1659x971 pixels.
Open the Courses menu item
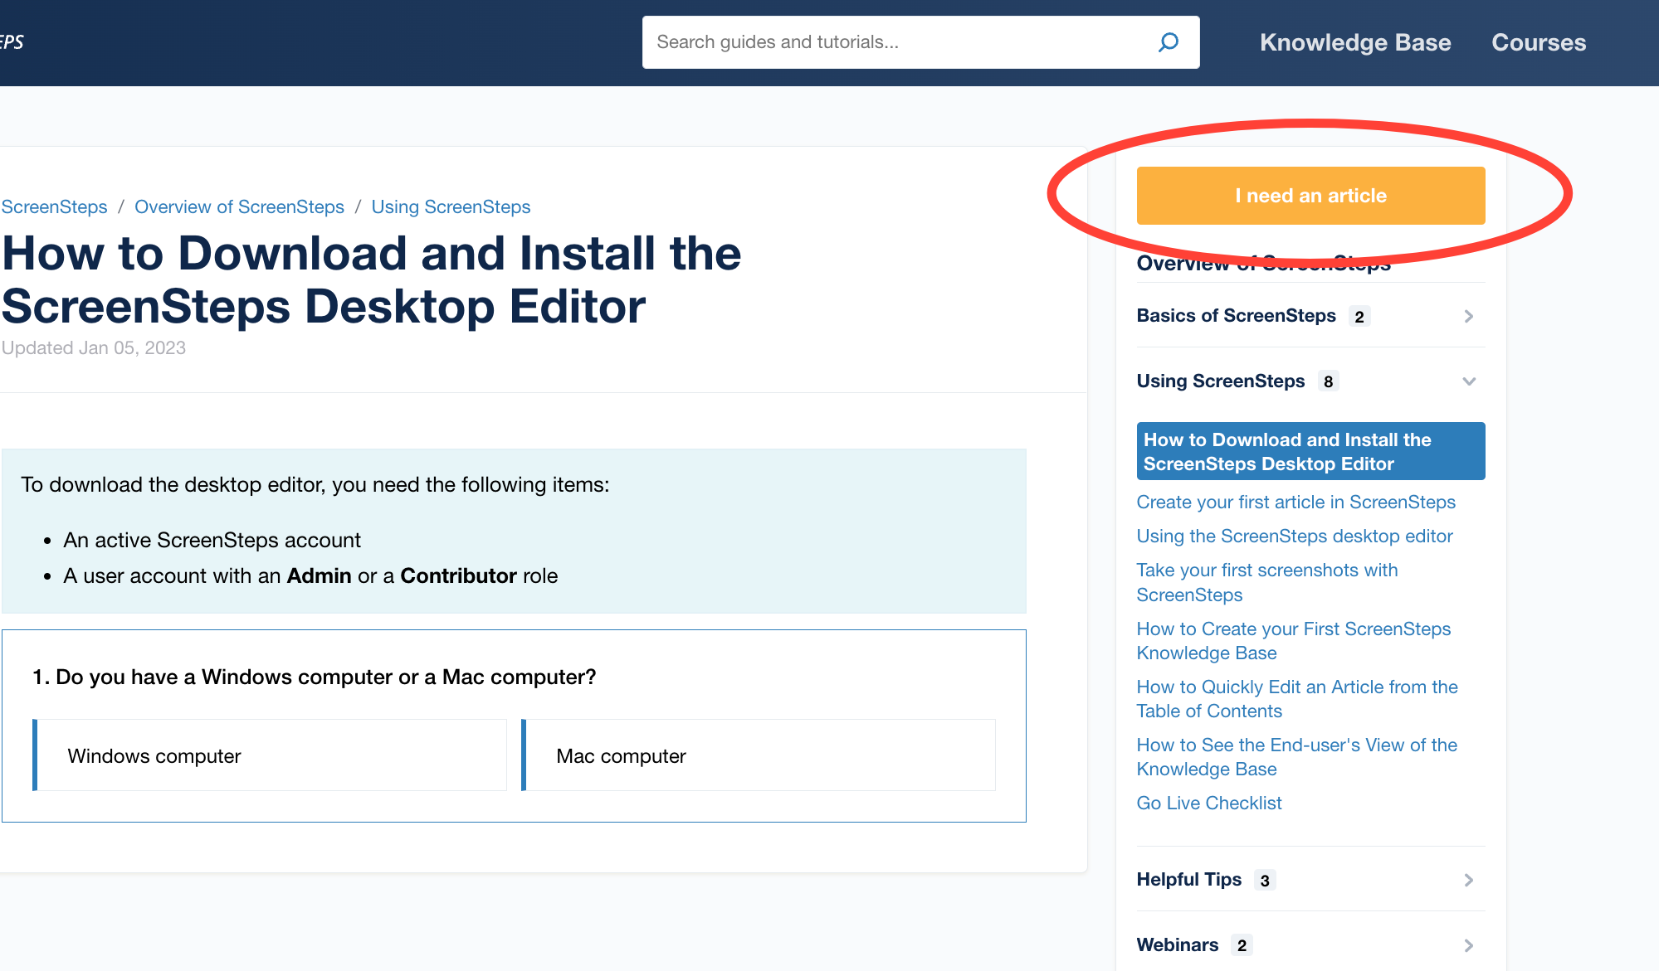pyautogui.click(x=1539, y=42)
